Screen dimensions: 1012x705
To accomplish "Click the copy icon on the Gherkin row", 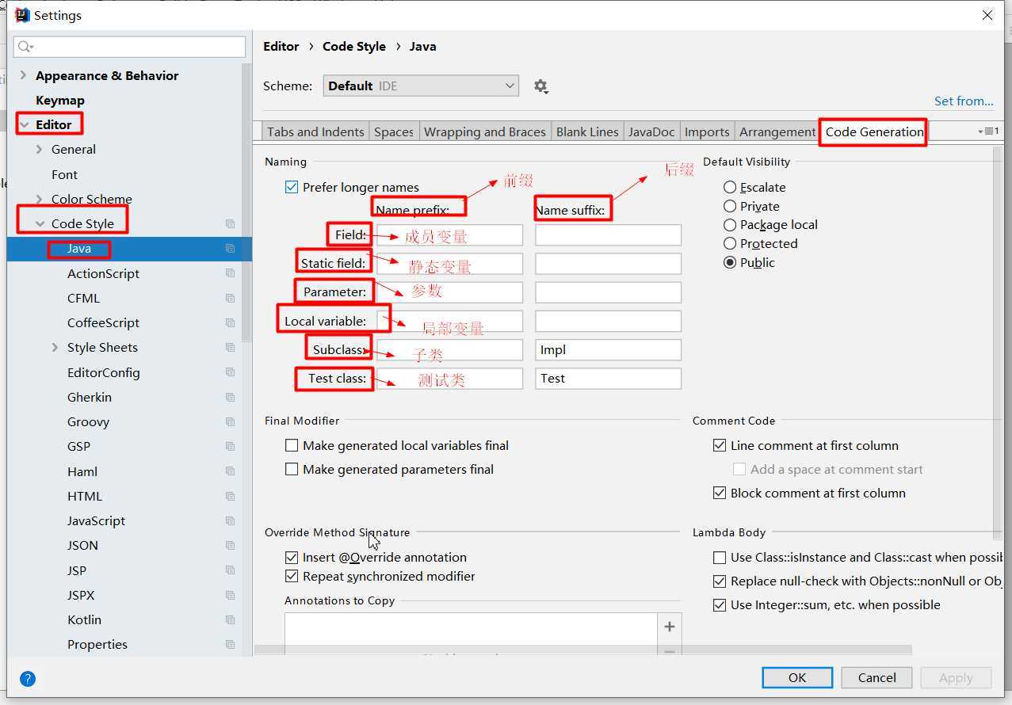I will pos(230,398).
